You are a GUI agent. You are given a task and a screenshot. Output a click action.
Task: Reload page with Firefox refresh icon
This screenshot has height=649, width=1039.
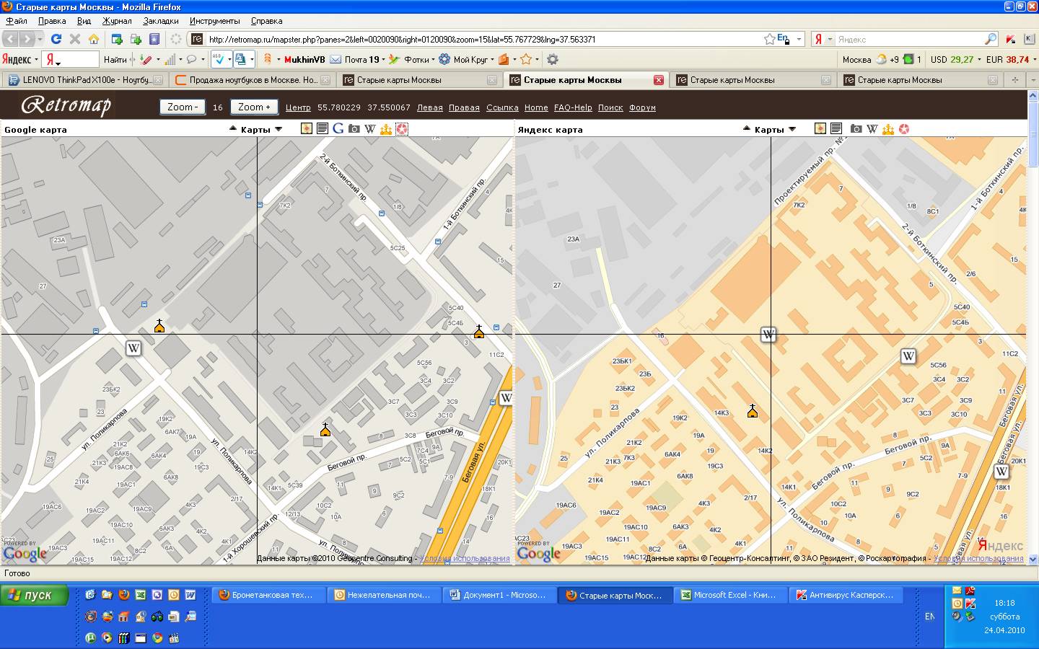[x=56, y=39]
